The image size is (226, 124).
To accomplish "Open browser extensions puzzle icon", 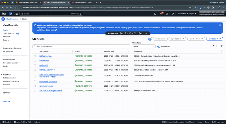I will point(213,8).
